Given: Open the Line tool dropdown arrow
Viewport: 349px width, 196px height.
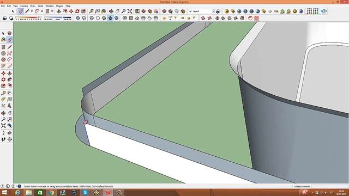Looking at the screenshot, I should tap(32, 11).
